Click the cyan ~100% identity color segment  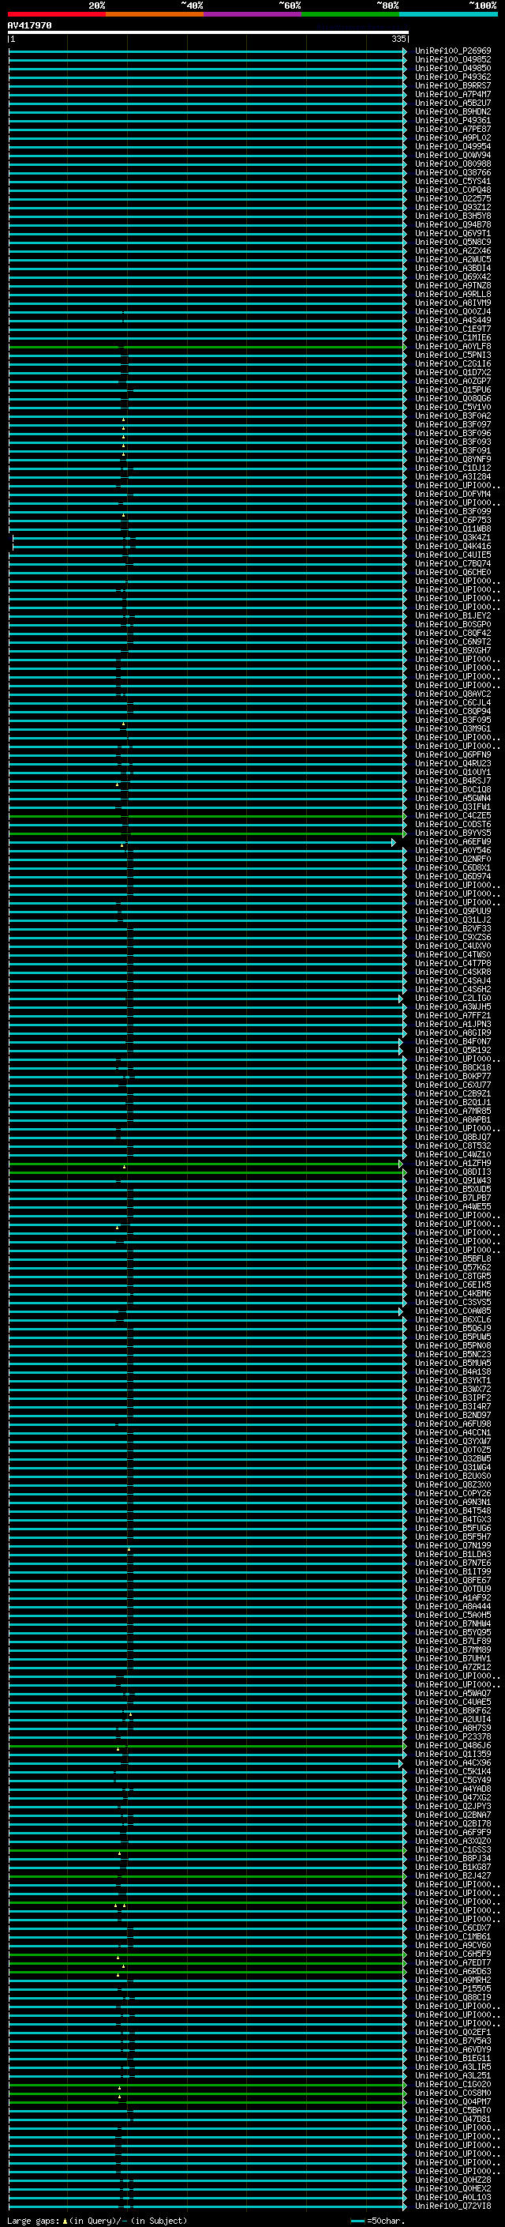point(448,14)
